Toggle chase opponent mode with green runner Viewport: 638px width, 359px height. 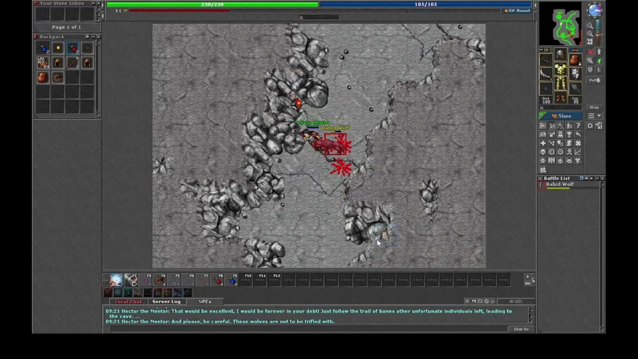tap(599, 61)
